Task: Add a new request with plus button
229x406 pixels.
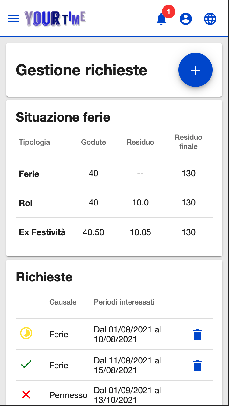Action: click(195, 70)
